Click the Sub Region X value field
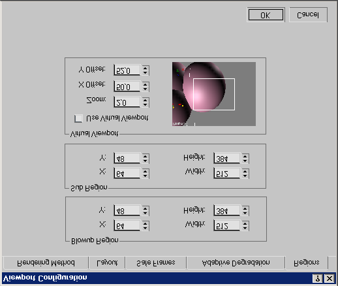Image resolution: width=338 pixels, height=286 pixels. point(127,173)
